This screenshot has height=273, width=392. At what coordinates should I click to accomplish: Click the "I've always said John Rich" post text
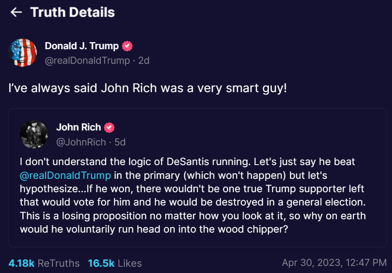pos(148,88)
